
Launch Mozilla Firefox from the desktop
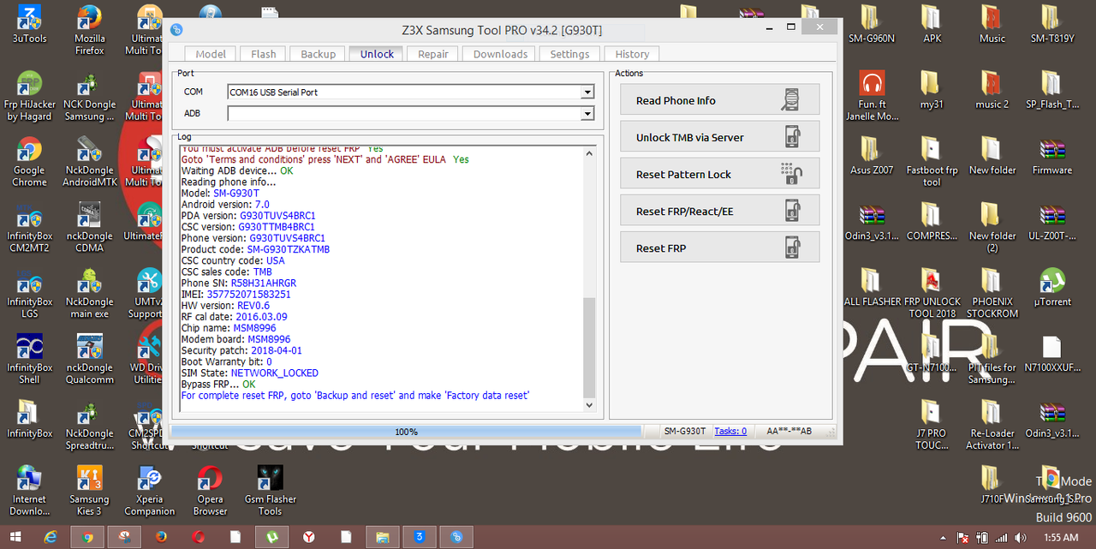(90, 31)
